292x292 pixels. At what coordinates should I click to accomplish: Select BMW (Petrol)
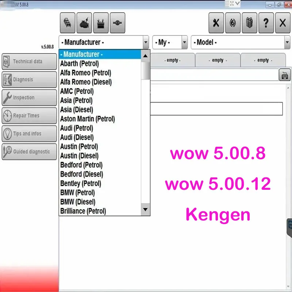pyautogui.click(x=100, y=193)
